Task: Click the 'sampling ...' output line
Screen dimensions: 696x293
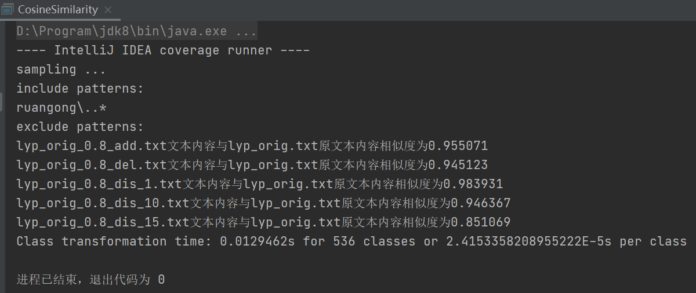Action: coord(61,69)
